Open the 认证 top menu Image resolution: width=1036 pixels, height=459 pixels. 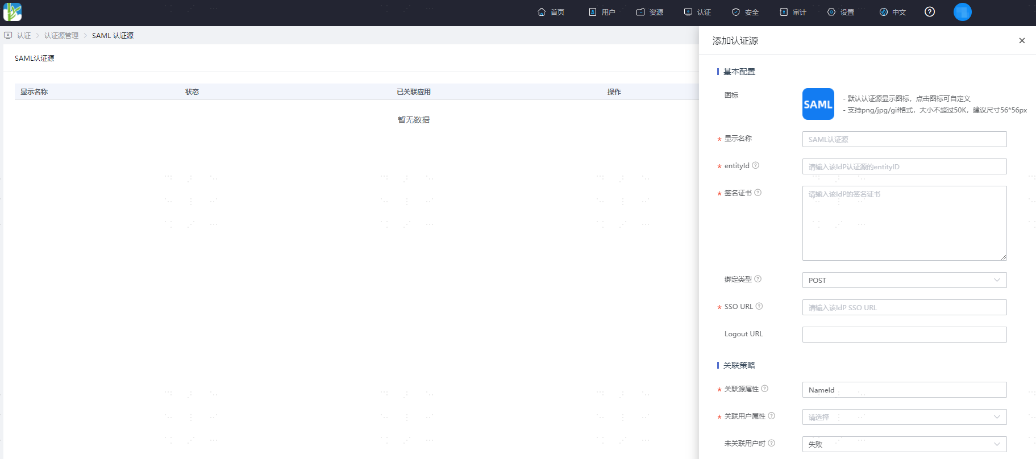tap(697, 12)
